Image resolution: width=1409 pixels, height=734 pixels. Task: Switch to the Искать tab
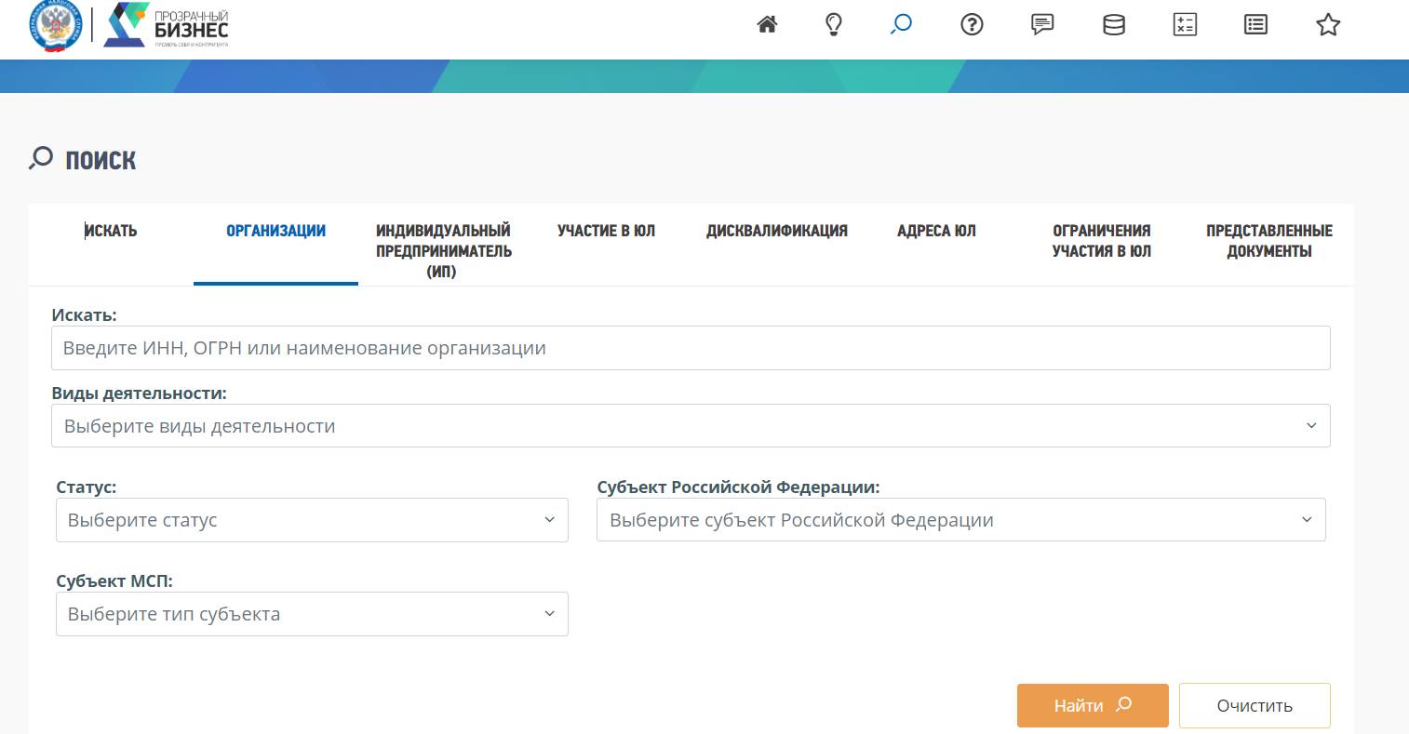[111, 231]
